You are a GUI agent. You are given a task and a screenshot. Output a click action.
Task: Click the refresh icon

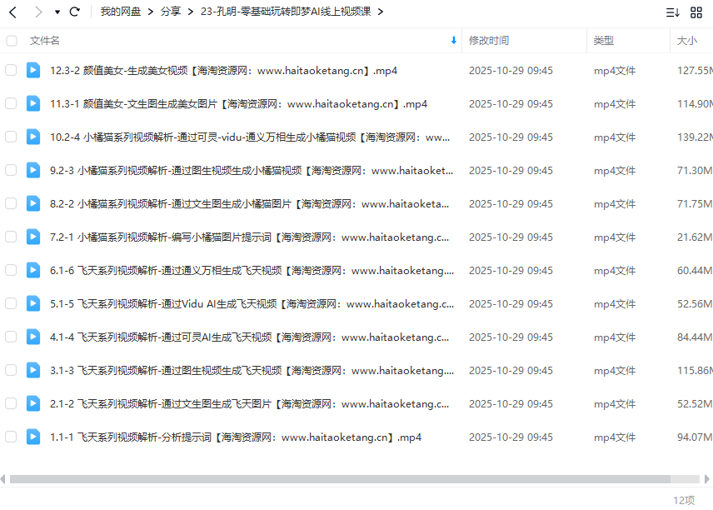point(75,12)
